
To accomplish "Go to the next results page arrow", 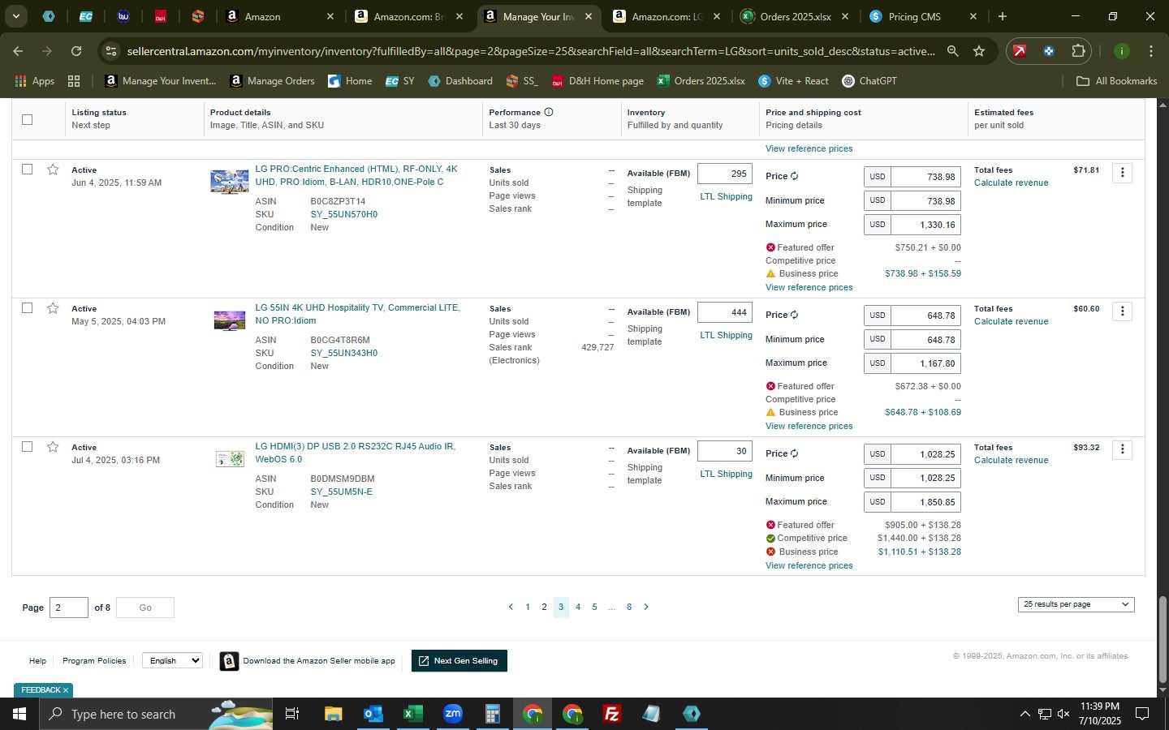I will [646, 607].
